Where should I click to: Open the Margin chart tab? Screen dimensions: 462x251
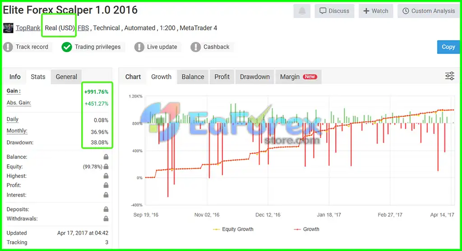[x=298, y=77]
